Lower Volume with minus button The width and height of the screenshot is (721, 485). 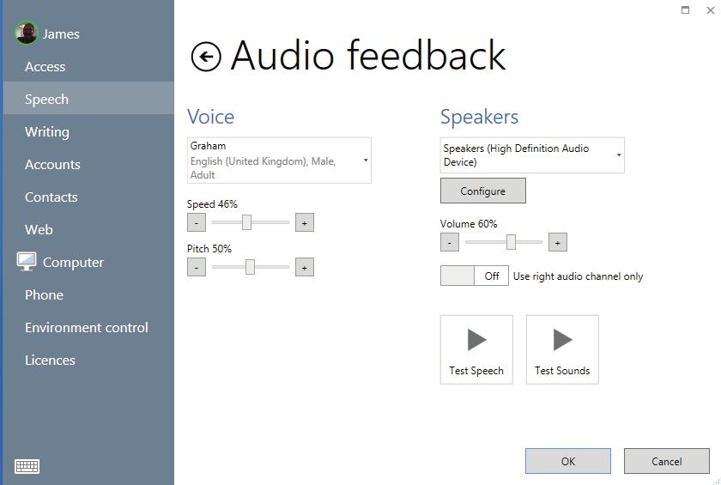point(449,242)
